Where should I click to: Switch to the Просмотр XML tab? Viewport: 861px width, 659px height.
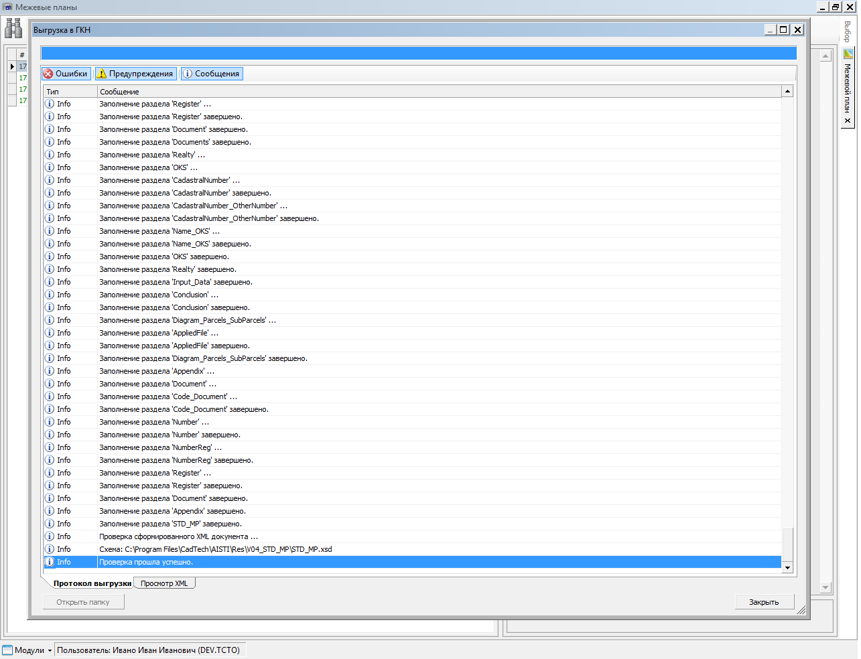164,583
